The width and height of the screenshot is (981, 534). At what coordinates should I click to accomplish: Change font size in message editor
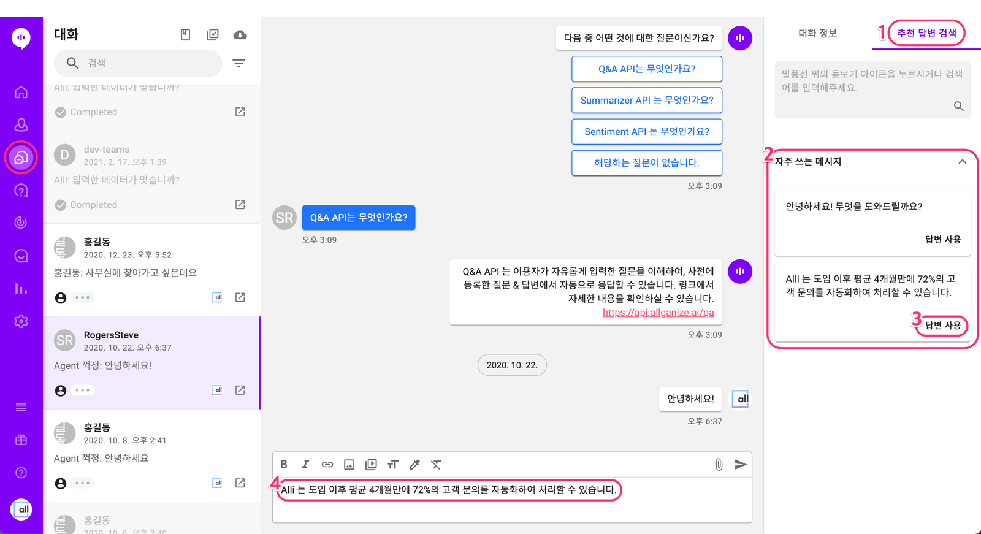pos(393,464)
